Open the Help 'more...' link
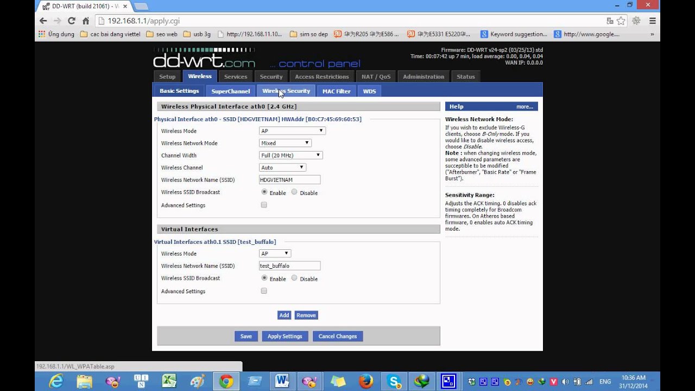695x391 pixels. [525, 106]
